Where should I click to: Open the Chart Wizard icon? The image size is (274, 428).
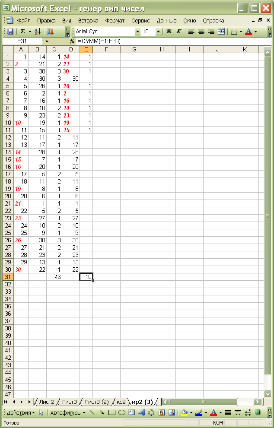(x=50, y=32)
